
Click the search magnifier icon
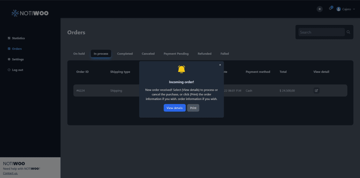coord(348,32)
